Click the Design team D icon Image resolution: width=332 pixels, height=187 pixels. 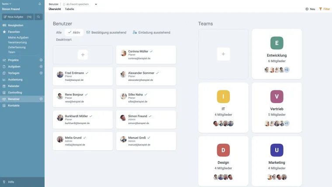pos(223,150)
